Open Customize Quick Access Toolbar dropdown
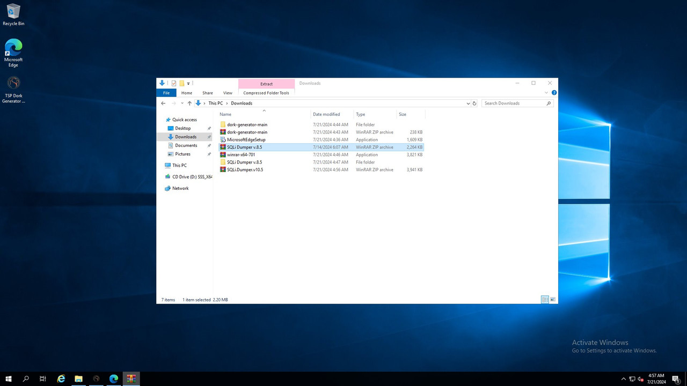 [188, 84]
